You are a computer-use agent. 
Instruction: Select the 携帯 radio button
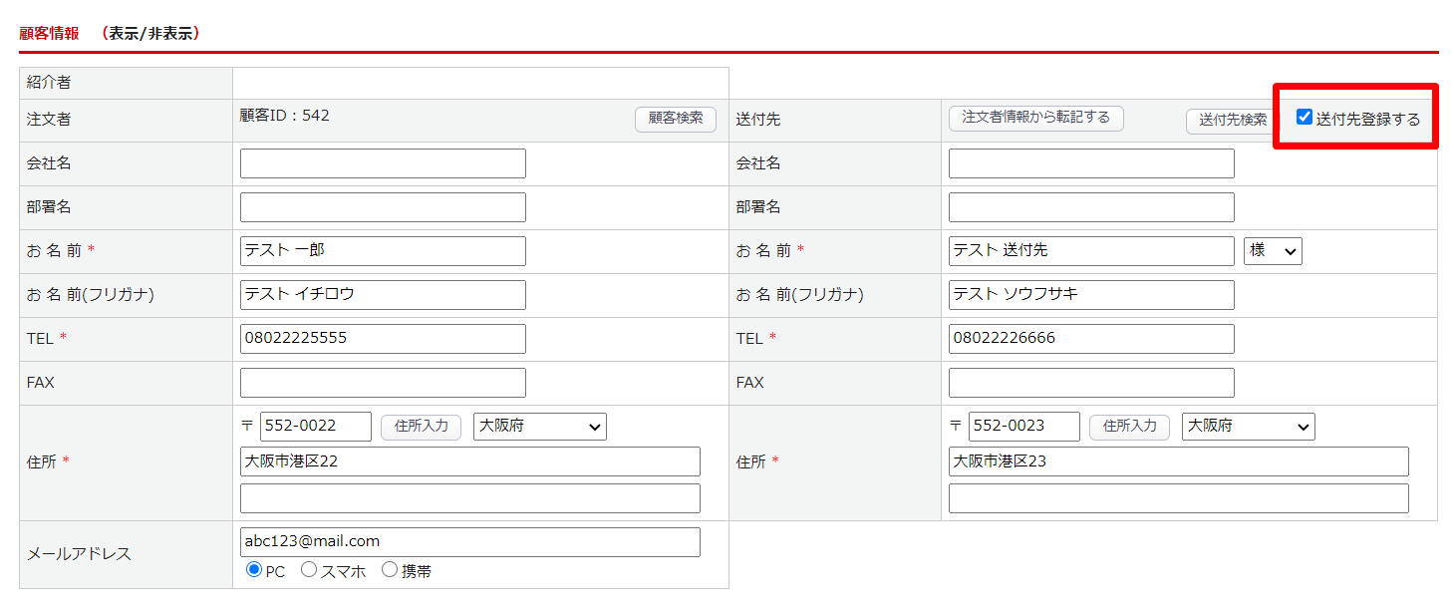click(390, 570)
